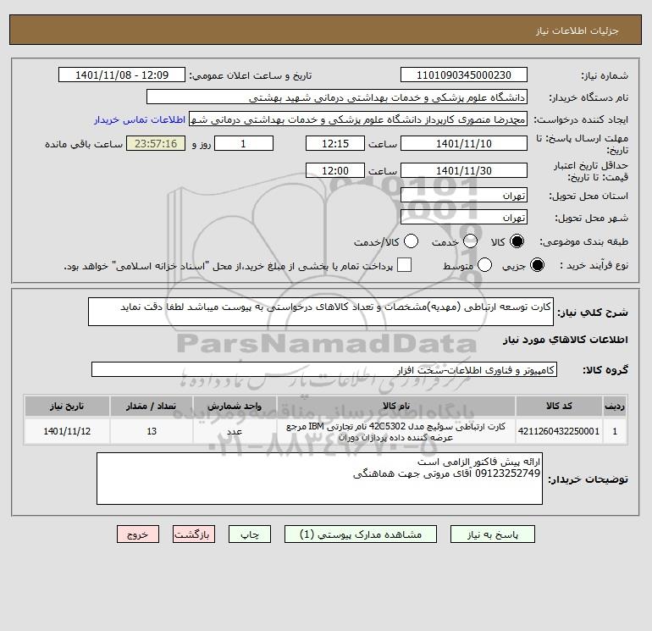Click the پاسخ به نیاز button
Image resolution: width=652 pixels, height=631 pixels.
click(493, 534)
